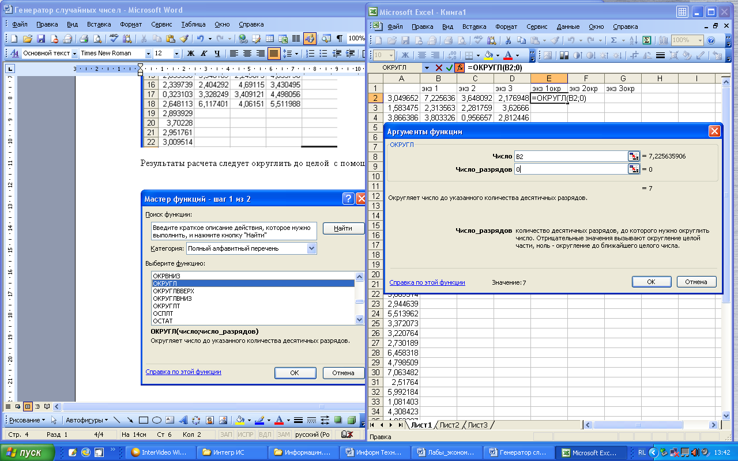Click OK in Аргументы функции dialog
738x461 pixels.
click(x=651, y=282)
